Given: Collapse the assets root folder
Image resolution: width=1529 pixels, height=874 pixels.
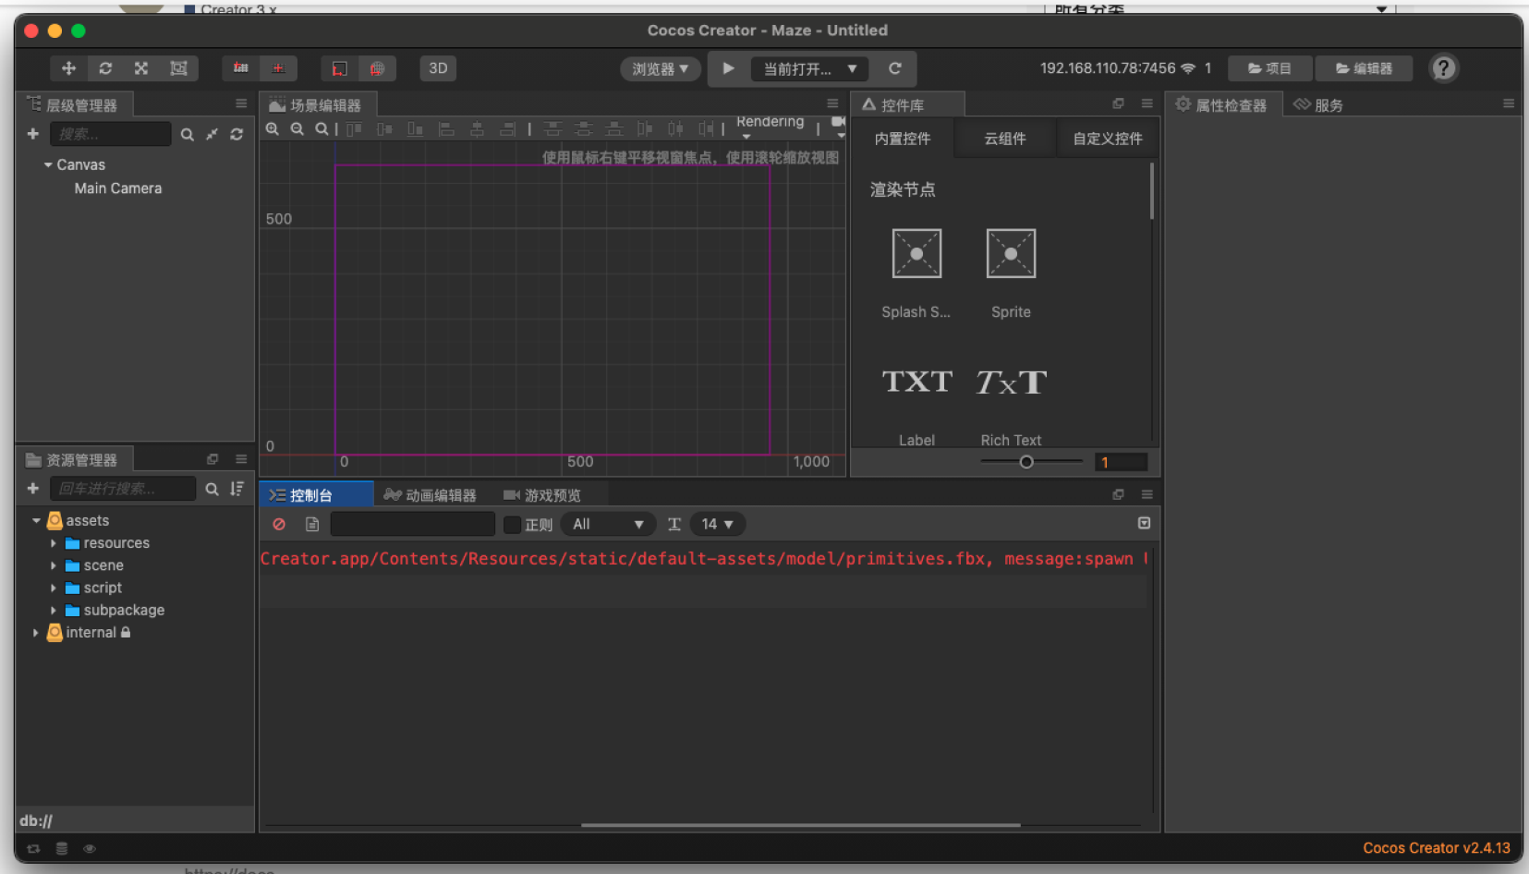Looking at the screenshot, I should click(x=36, y=521).
